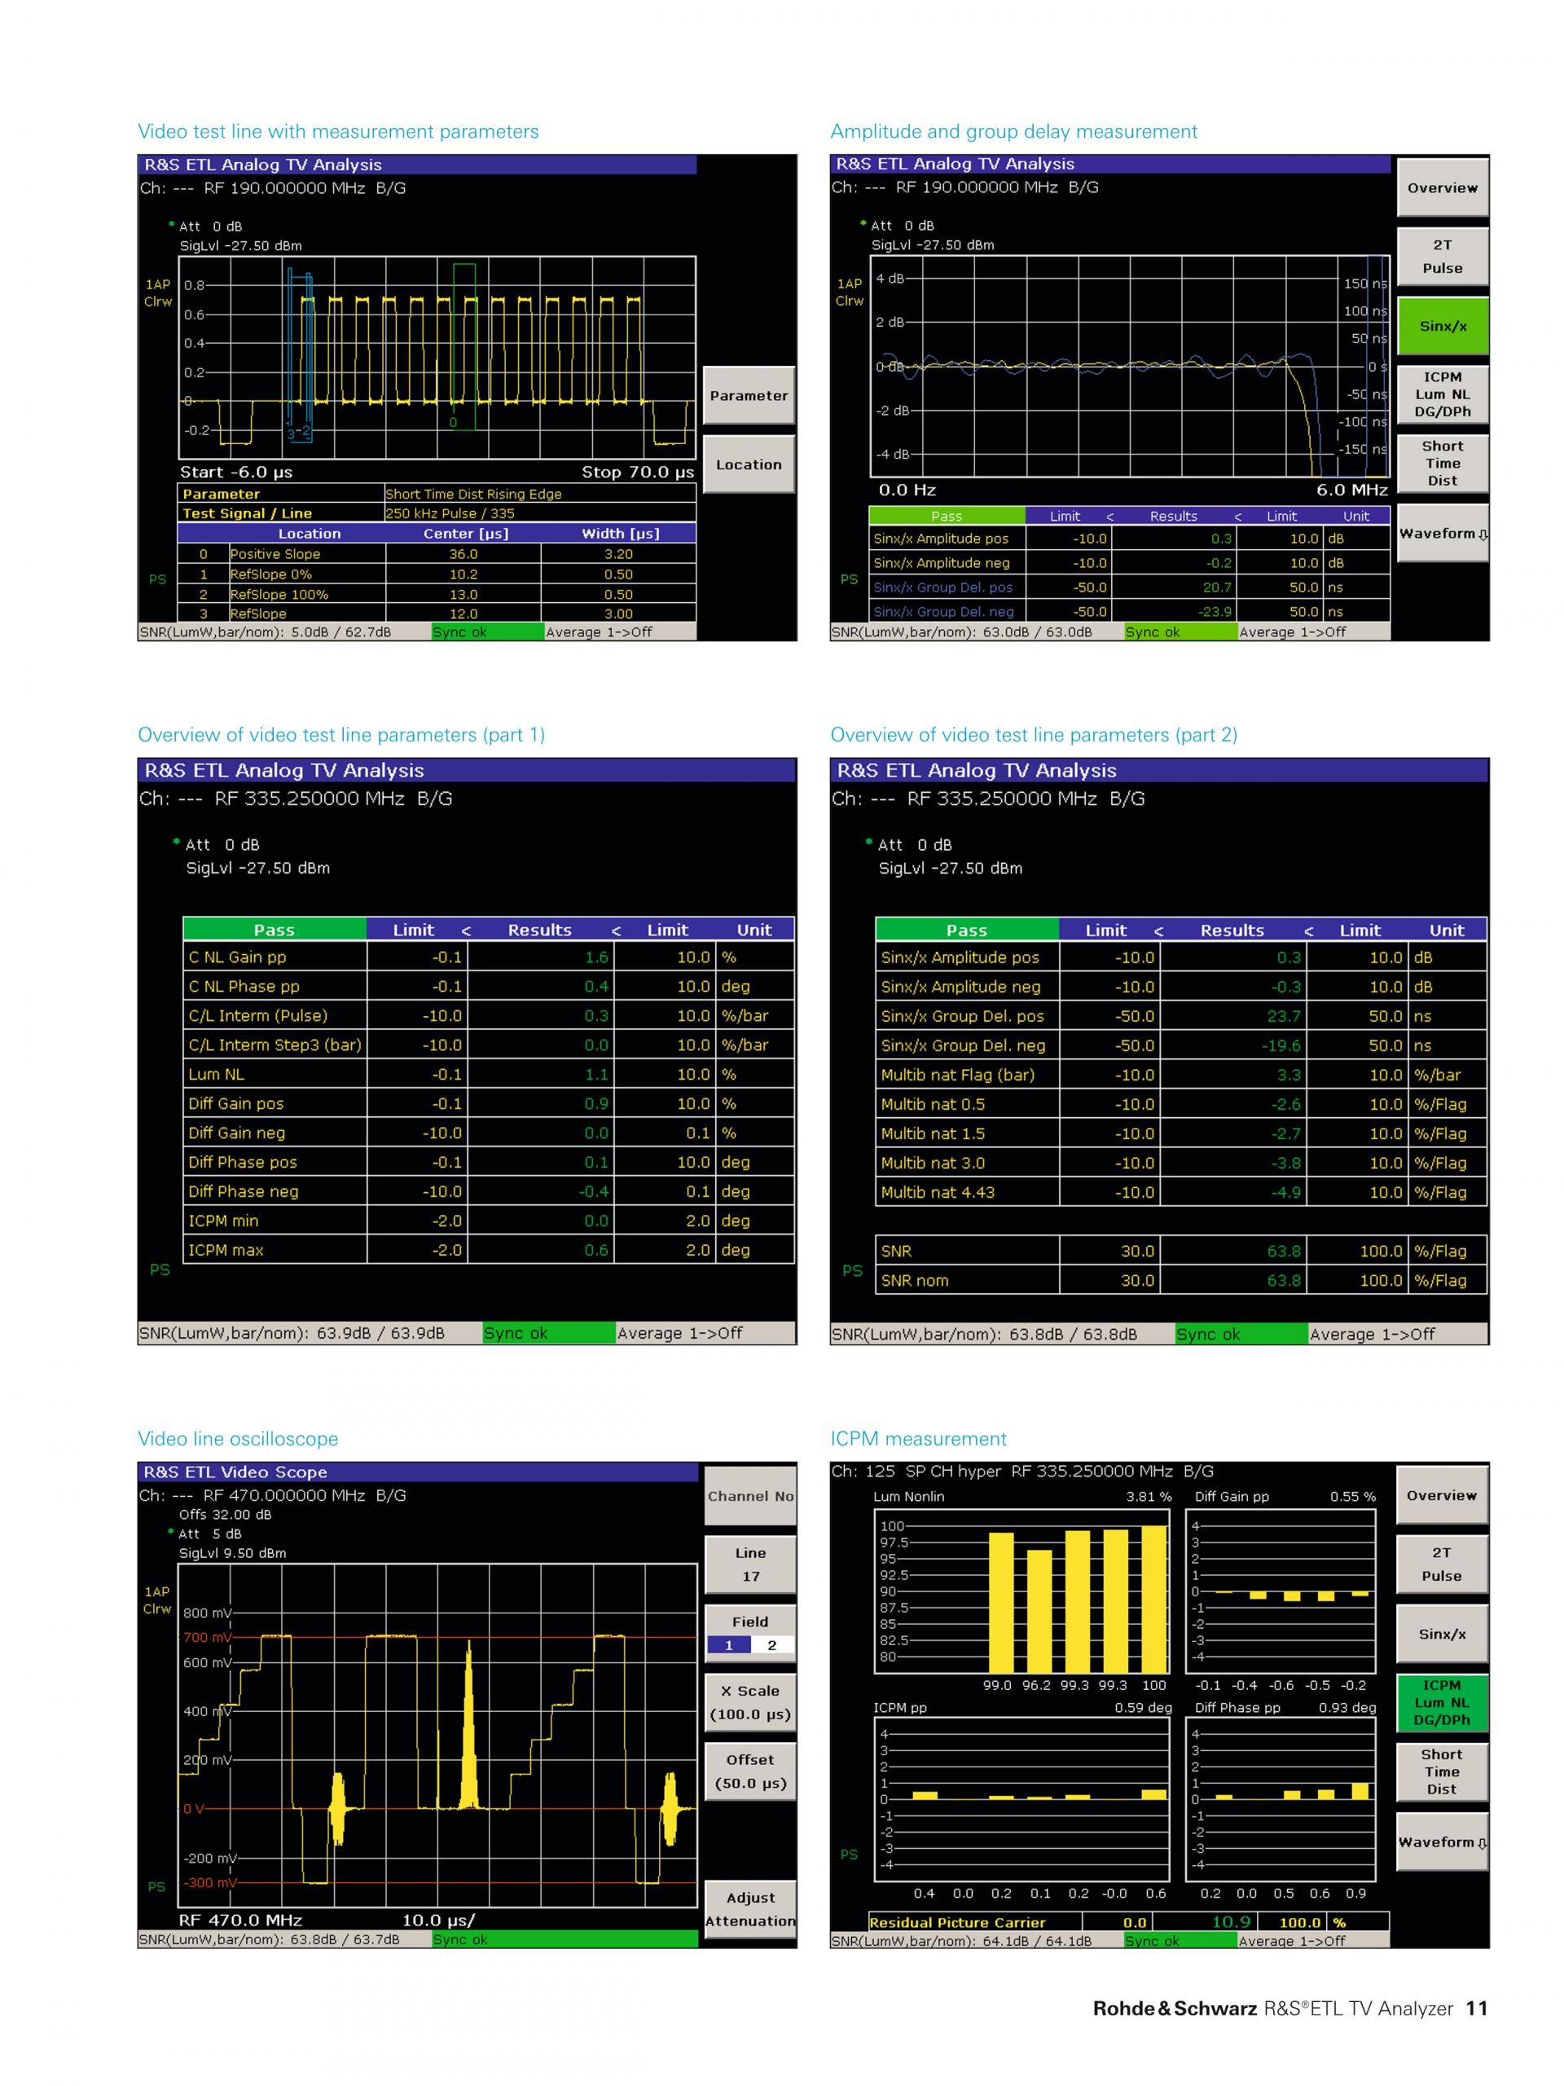Click green Sync ok indicator in oscilloscope
The height and width of the screenshot is (2086, 1564).
point(564,1939)
